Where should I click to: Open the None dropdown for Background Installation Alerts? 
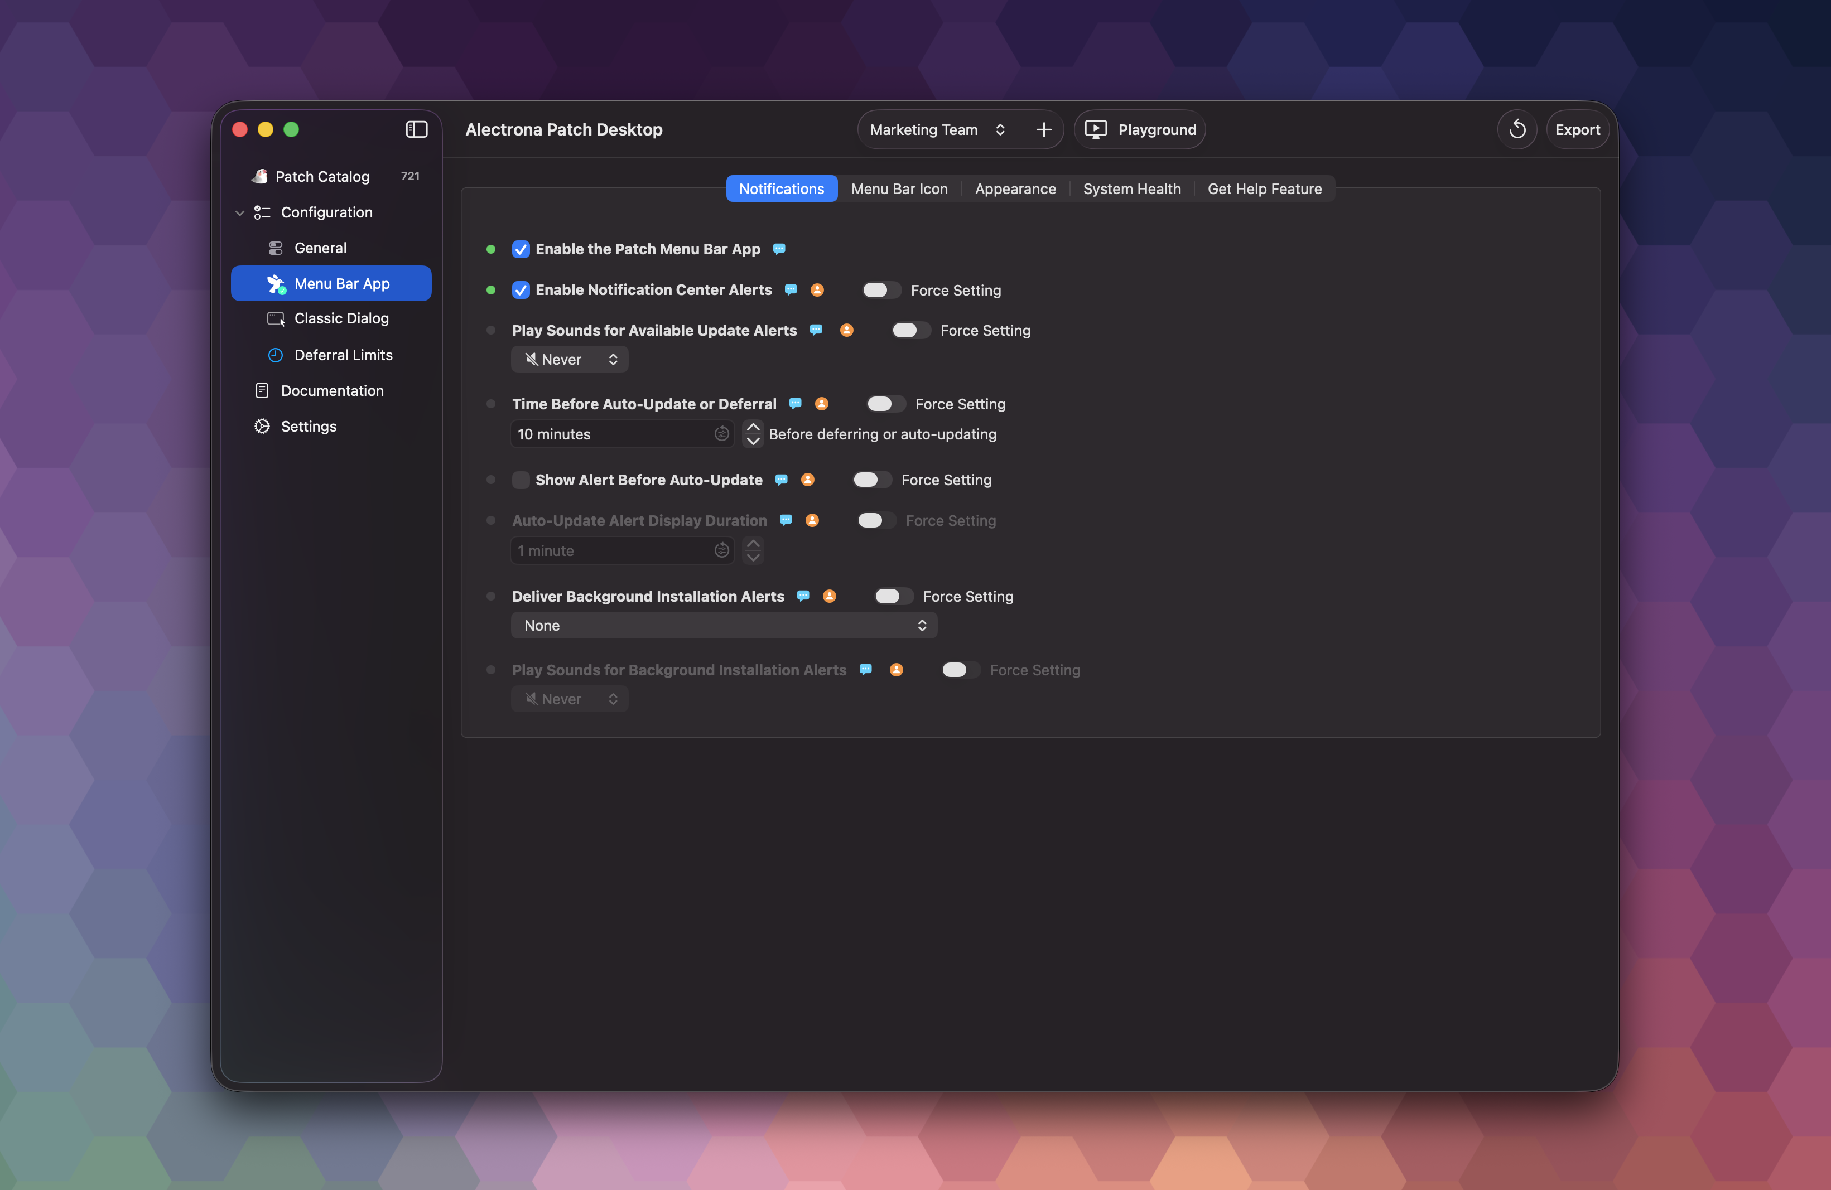pos(724,625)
